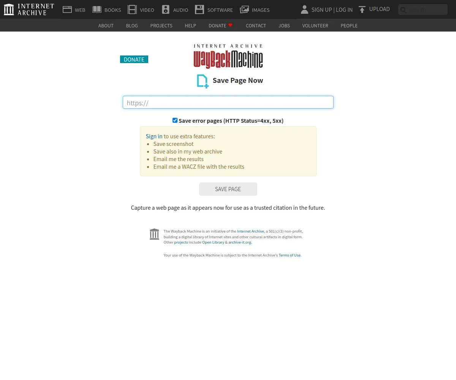
Task: Open the Audio speaker icon
Action: coord(166,9)
